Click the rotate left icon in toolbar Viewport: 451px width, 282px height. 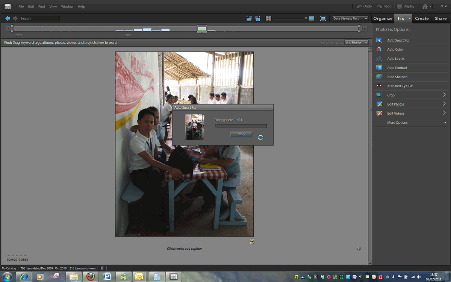[x=249, y=18]
